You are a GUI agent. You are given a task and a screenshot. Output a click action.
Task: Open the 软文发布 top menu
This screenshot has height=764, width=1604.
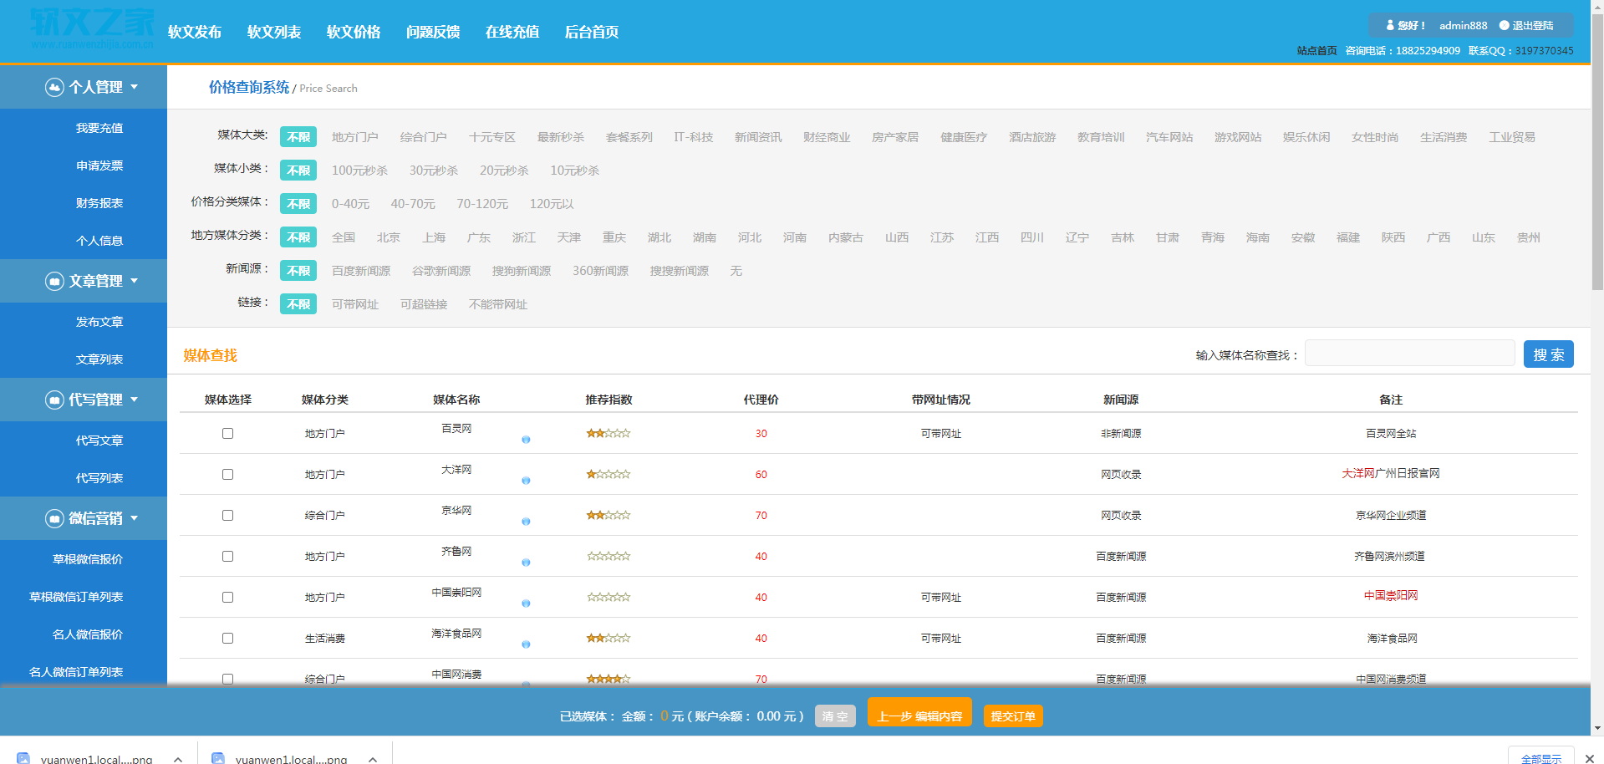pos(195,32)
